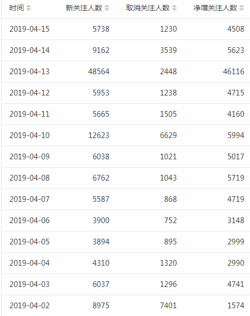Image resolution: width=250 pixels, height=316 pixels.
Task: Click unfollow count 7401
Action: coord(169,306)
